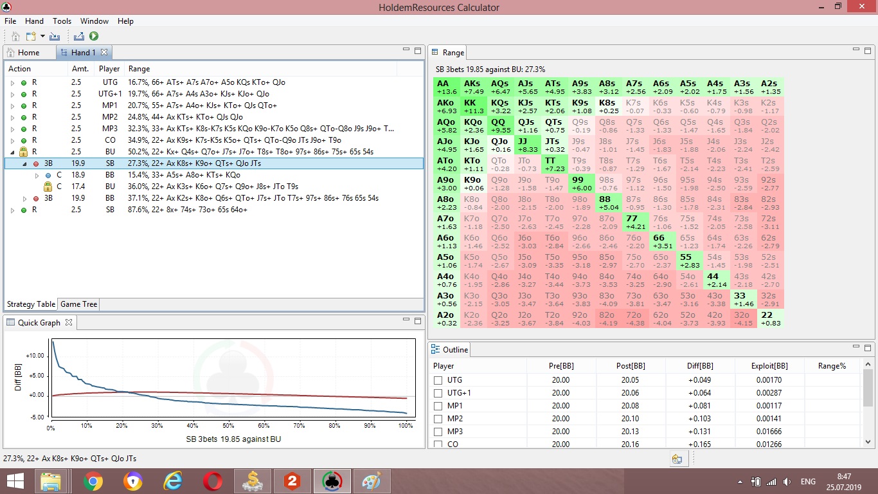Expand the UTG+1 raise row
Image resolution: width=878 pixels, height=494 pixels.
point(12,95)
